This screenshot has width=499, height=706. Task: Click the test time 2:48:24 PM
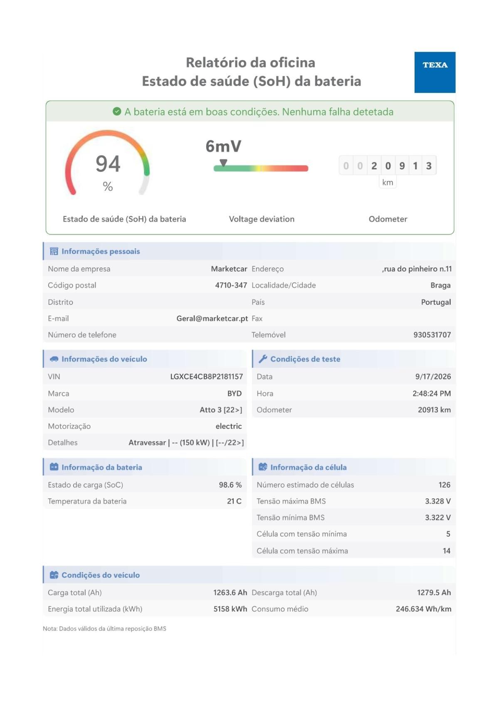click(432, 393)
